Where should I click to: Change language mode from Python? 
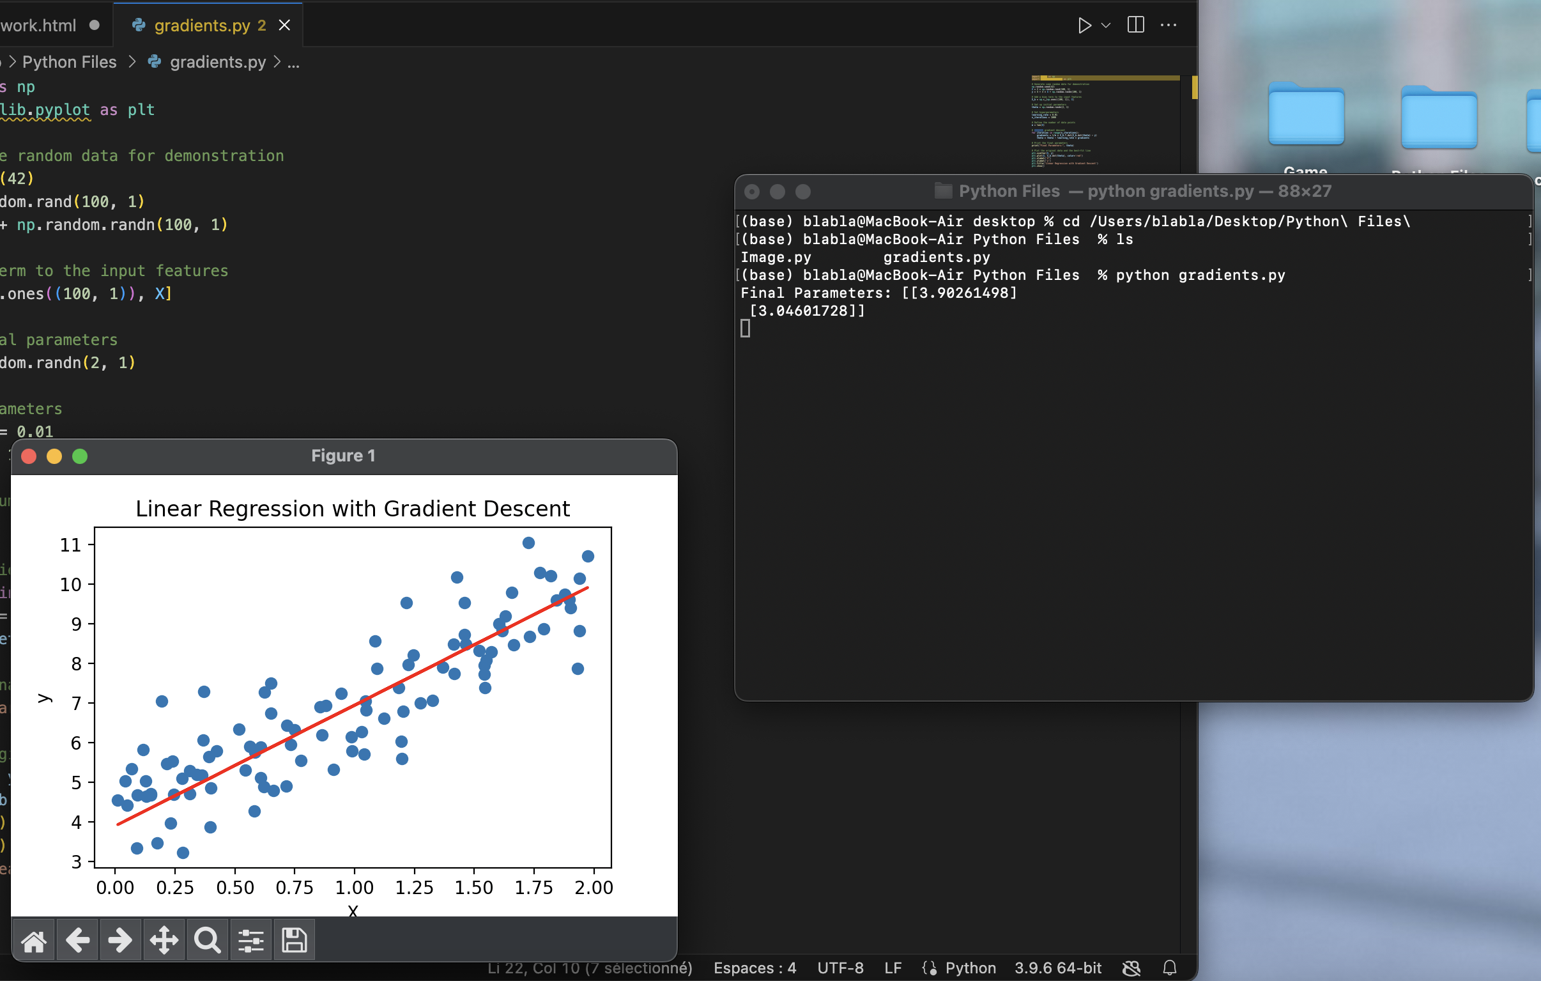970,968
